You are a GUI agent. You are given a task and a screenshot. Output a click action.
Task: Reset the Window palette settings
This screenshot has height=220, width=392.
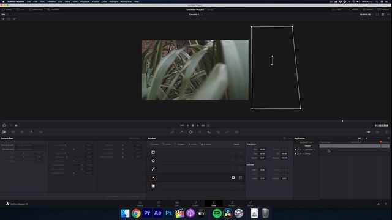(x=284, y=138)
